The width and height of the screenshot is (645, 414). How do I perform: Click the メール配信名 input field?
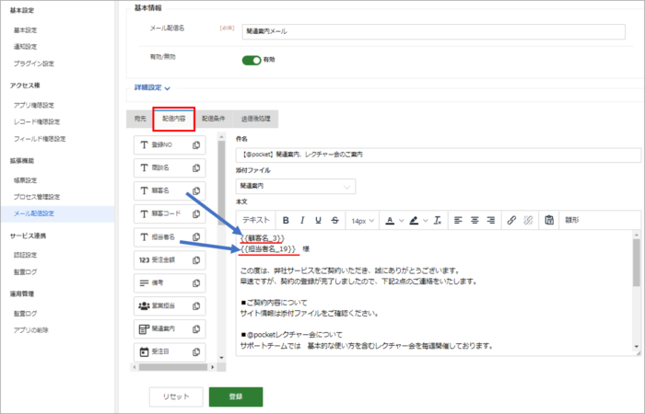click(434, 31)
